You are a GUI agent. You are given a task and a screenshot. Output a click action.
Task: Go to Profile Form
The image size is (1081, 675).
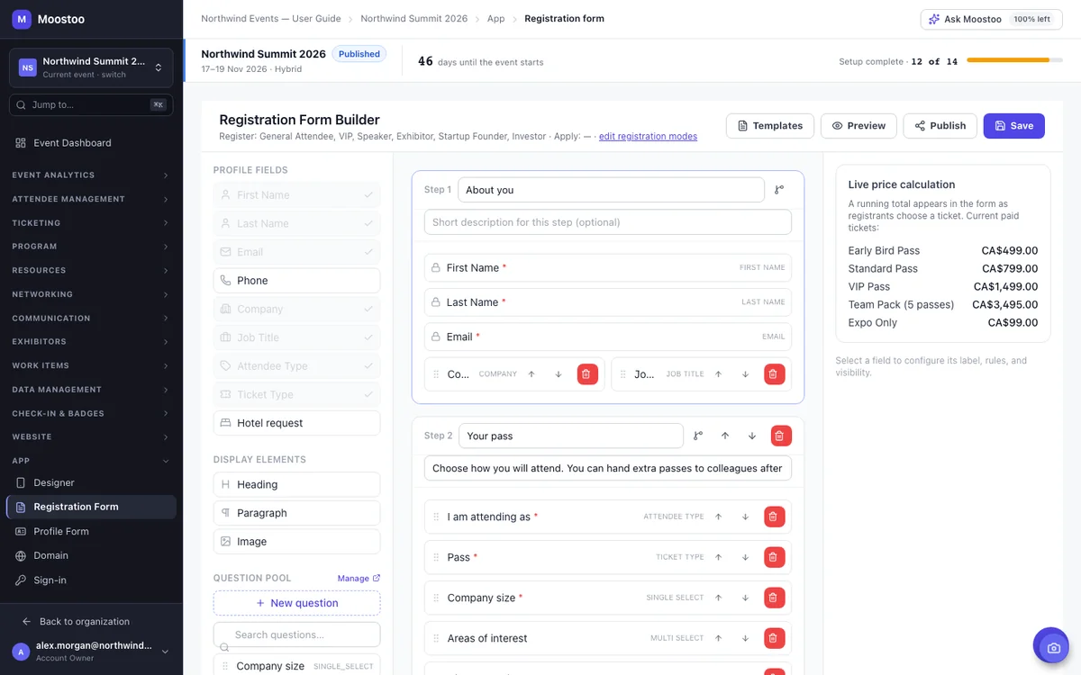91,532
